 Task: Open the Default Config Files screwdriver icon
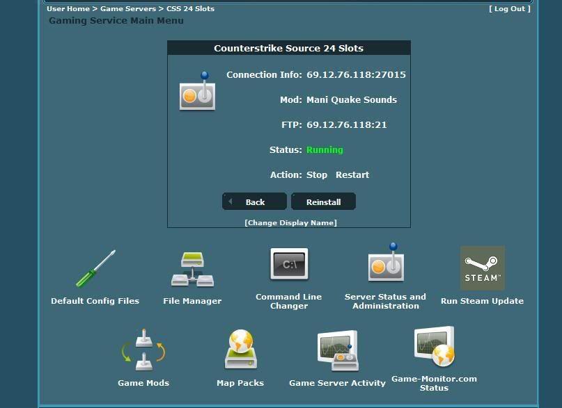coord(95,269)
